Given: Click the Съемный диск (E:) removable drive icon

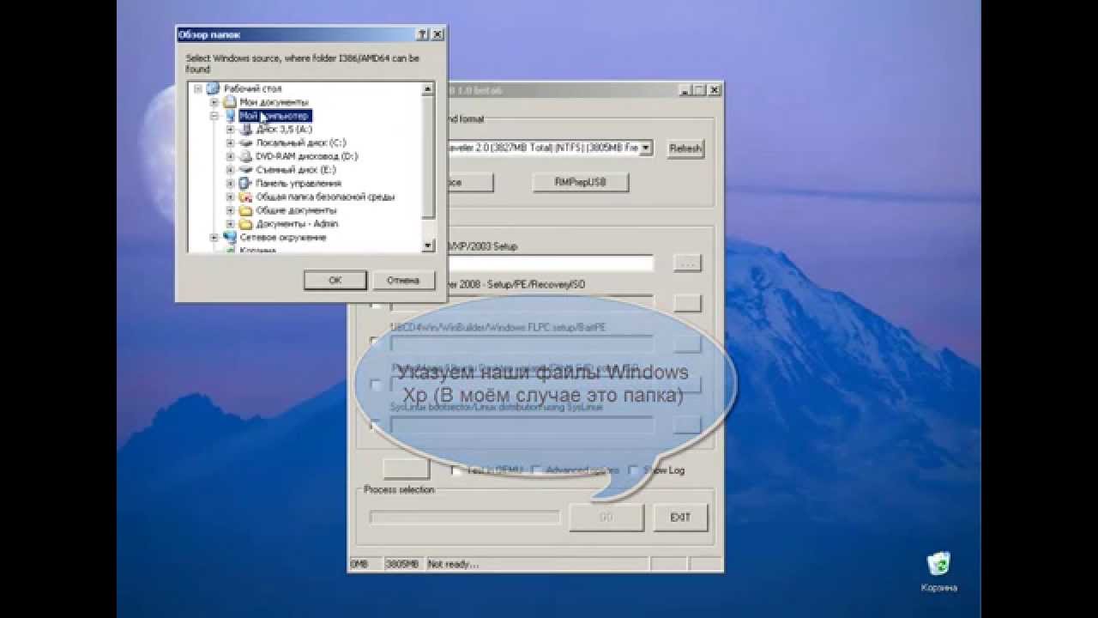Looking at the screenshot, I should 245,170.
